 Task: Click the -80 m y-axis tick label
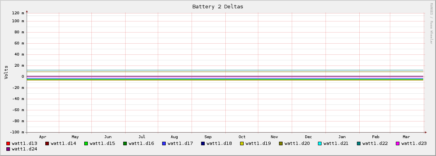(18, 121)
